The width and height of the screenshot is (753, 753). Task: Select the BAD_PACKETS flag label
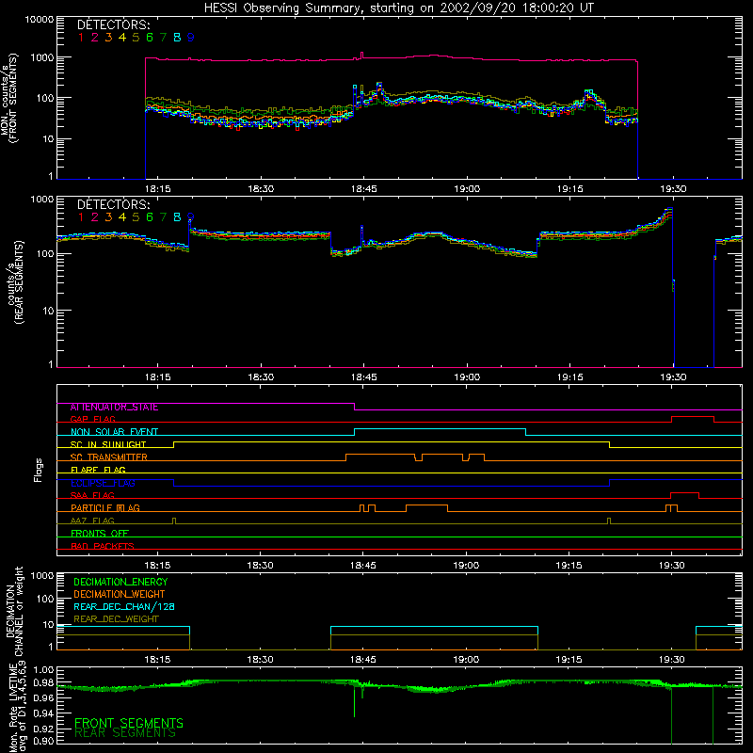click(x=103, y=546)
